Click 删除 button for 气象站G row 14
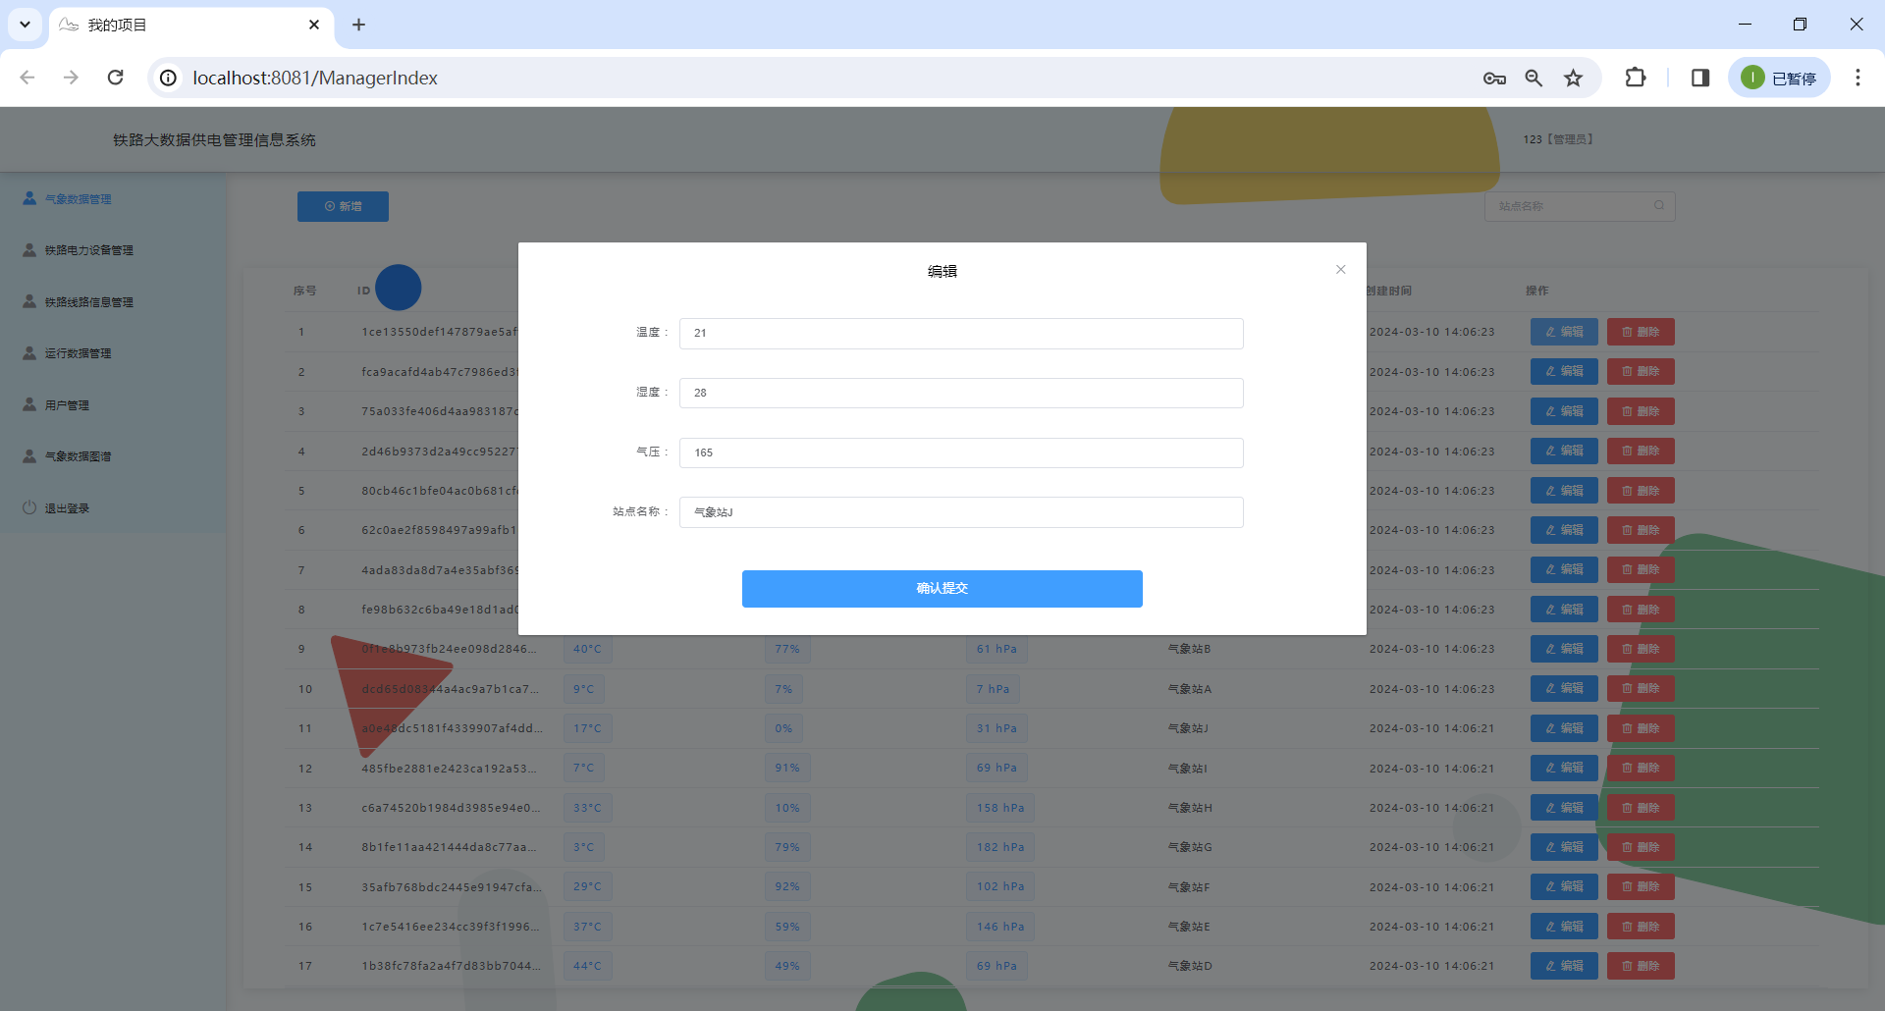 (1641, 847)
